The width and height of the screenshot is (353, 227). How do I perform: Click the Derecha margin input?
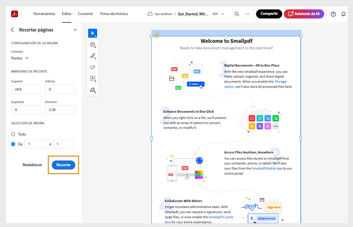point(60,110)
